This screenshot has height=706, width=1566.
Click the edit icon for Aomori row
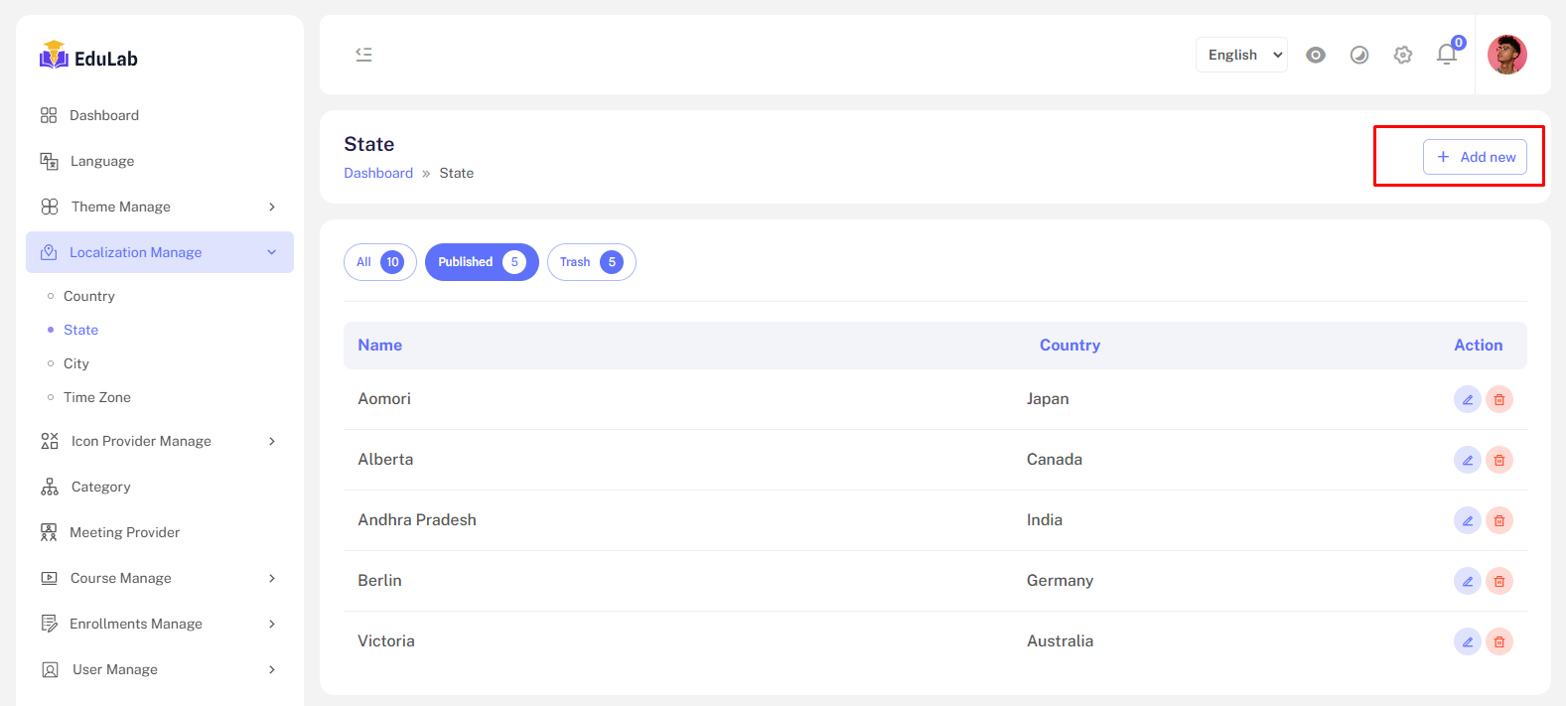tap(1467, 399)
